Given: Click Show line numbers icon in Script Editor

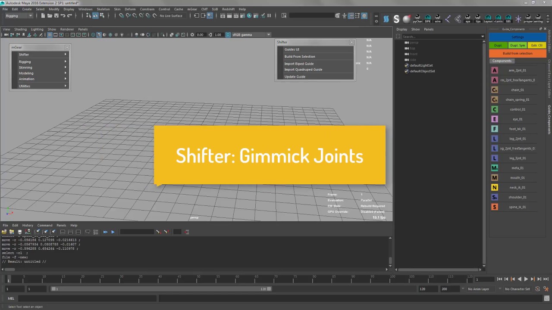Looking at the screenshot, I should click(96, 232).
